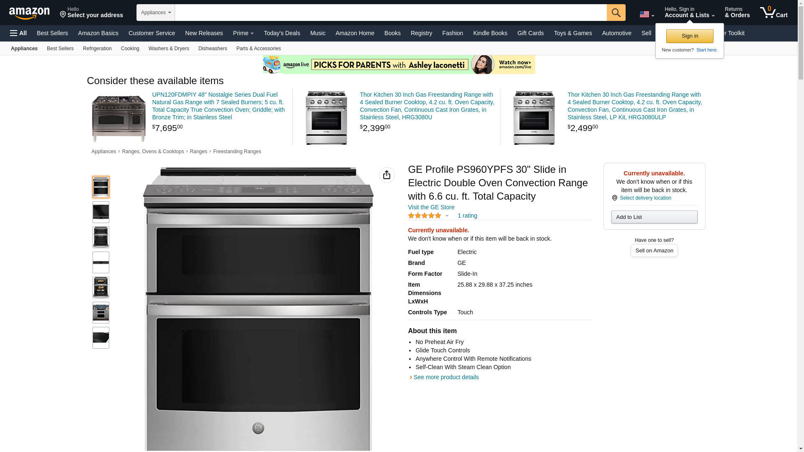Click the country flag language selector
The image size is (804, 452).
[647, 14]
